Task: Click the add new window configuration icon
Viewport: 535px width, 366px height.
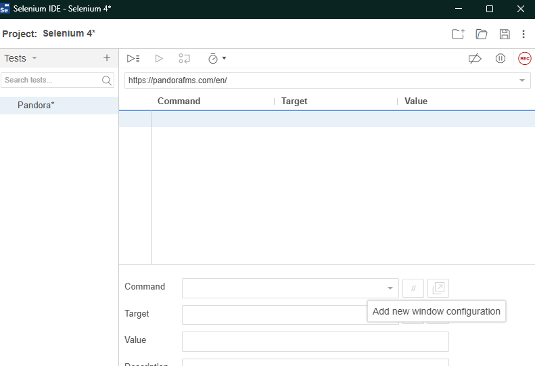Action: 438,288
